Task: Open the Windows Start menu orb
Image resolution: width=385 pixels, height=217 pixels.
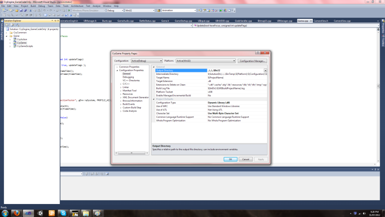Action: pos(5,213)
